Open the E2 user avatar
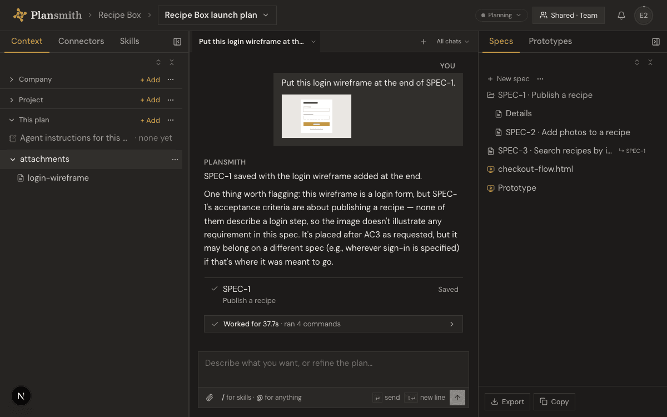667x417 pixels. click(643, 16)
